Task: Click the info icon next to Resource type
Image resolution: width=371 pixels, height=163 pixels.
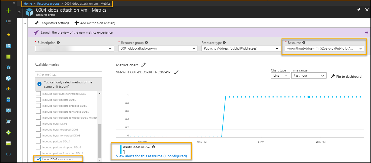Action: click(225, 43)
